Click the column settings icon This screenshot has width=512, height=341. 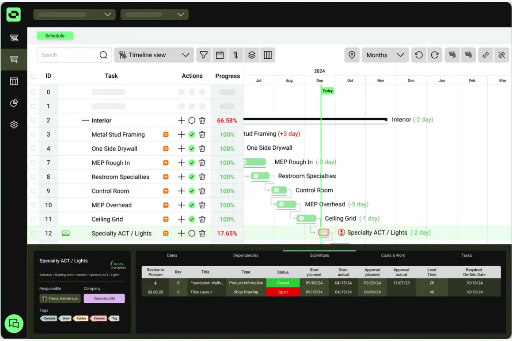pyautogui.click(x=268, y=55)
